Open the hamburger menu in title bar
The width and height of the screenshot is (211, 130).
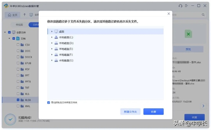click(187, 6)
